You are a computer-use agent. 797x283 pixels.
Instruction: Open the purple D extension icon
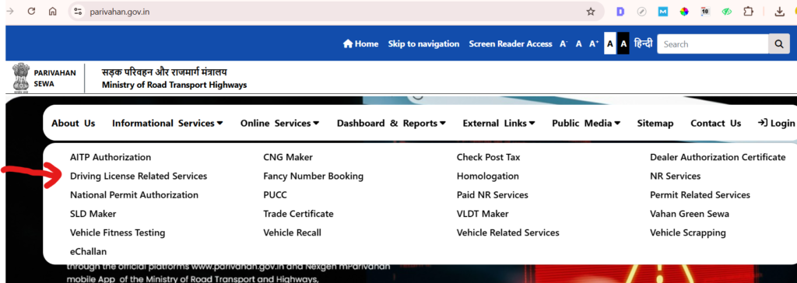pos(620,11)
